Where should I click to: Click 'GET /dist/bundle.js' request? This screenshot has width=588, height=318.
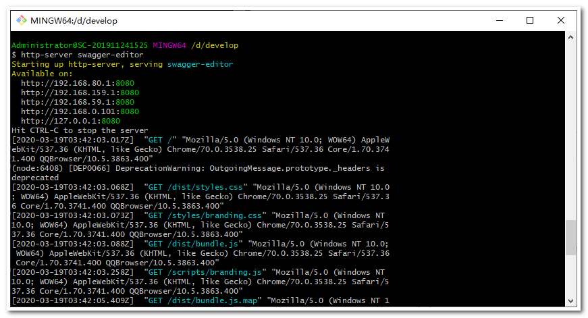pyautogui.click(x=193, y=244)
